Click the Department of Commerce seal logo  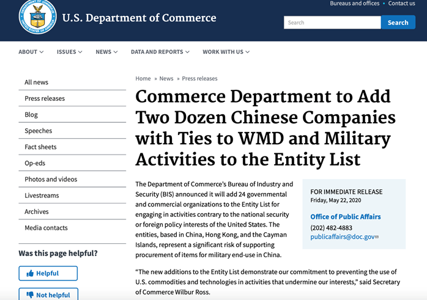pyautogui.click(x=38, y=15)
